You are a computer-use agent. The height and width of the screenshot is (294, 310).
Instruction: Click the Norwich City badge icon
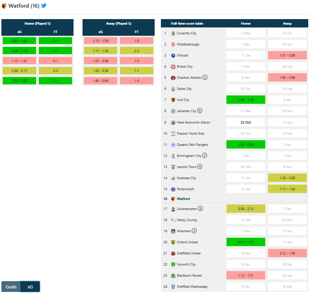pyautogui.click(x=173, y=264)
